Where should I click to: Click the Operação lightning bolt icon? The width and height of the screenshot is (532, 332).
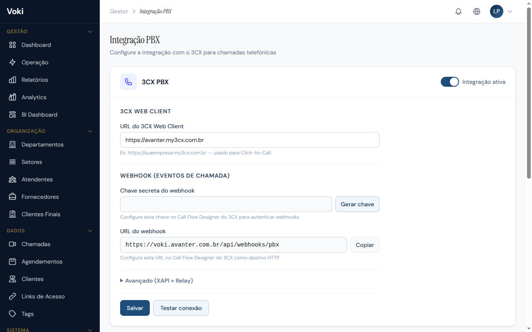pos(12,62)
